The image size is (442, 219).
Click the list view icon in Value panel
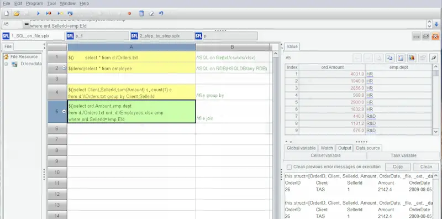click(x=401, y=58)
